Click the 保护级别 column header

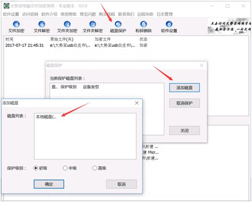tap(69, 87)
